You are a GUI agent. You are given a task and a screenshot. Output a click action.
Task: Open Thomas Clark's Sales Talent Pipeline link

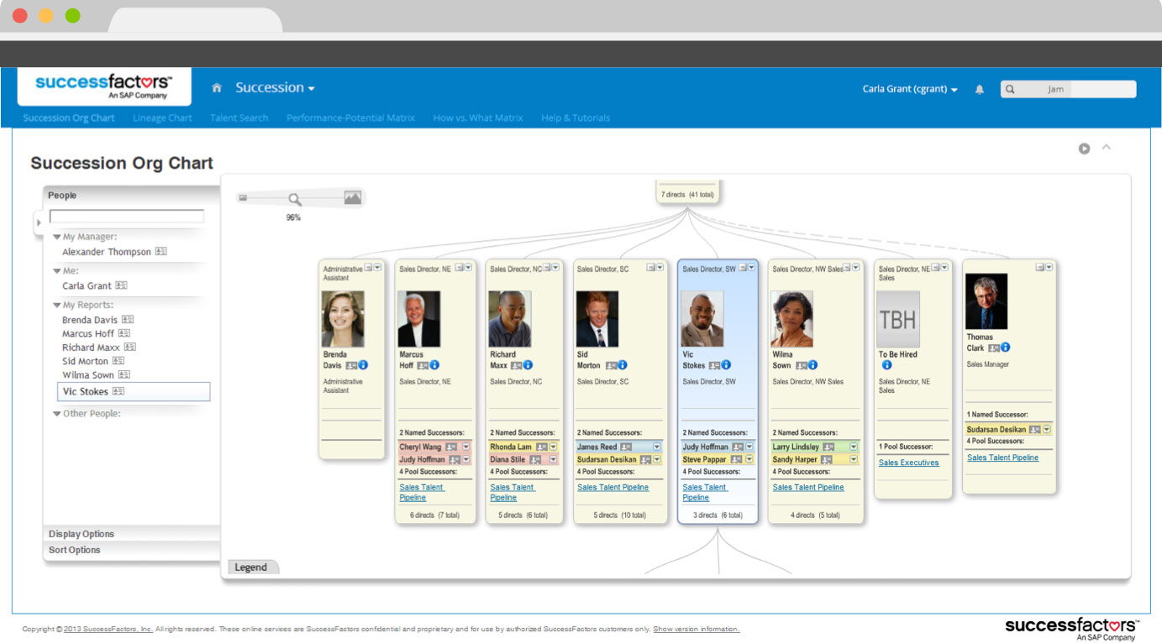coord(1002,458)
